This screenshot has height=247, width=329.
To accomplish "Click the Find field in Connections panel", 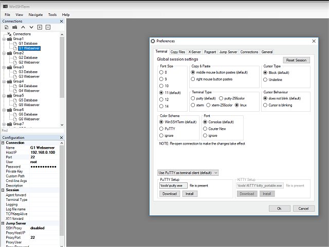I will pyautogui.click(x=32, y=131).
